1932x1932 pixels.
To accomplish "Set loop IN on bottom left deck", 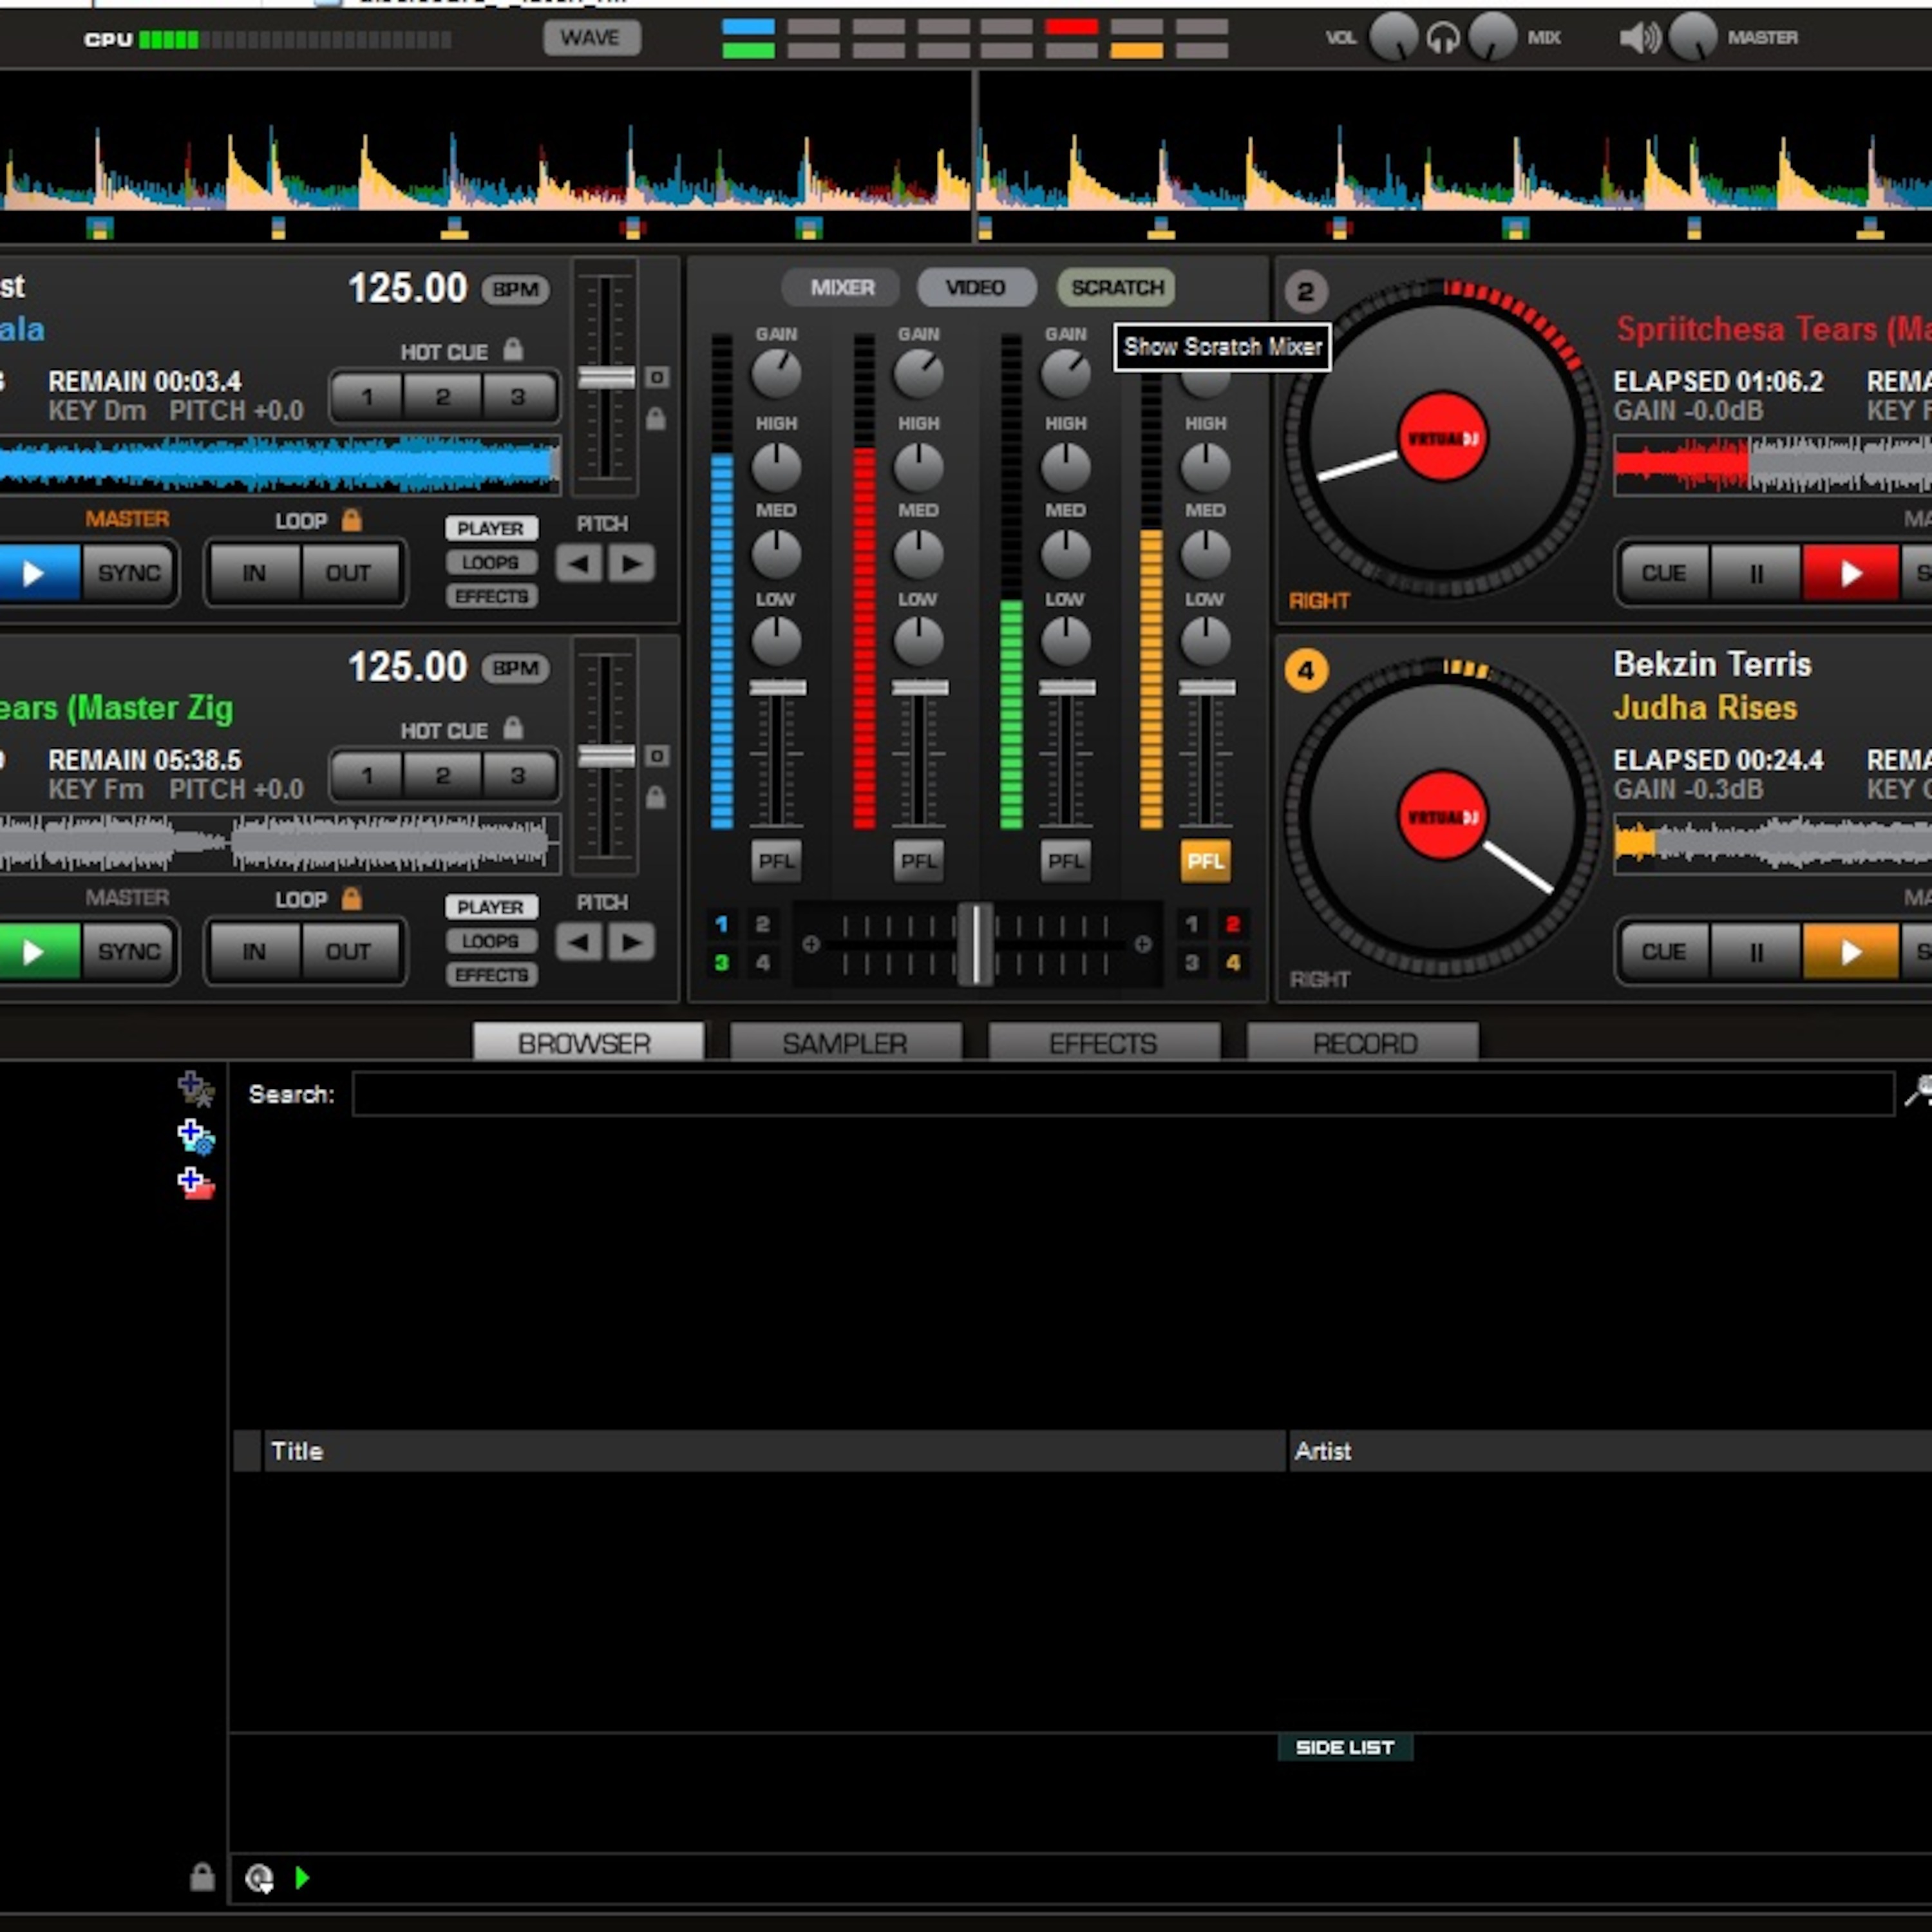I will point(254,951).
